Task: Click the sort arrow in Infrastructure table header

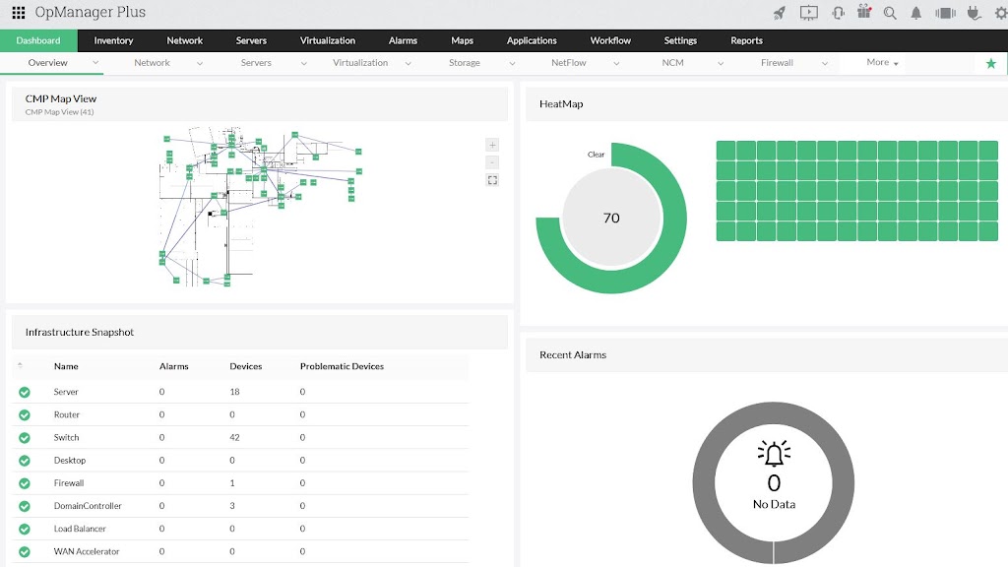Action: click(x=20, y=365)
